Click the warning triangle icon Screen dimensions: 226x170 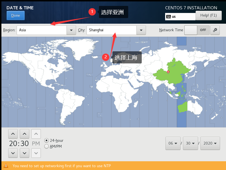pyautogui.click(x=6, y=166)
